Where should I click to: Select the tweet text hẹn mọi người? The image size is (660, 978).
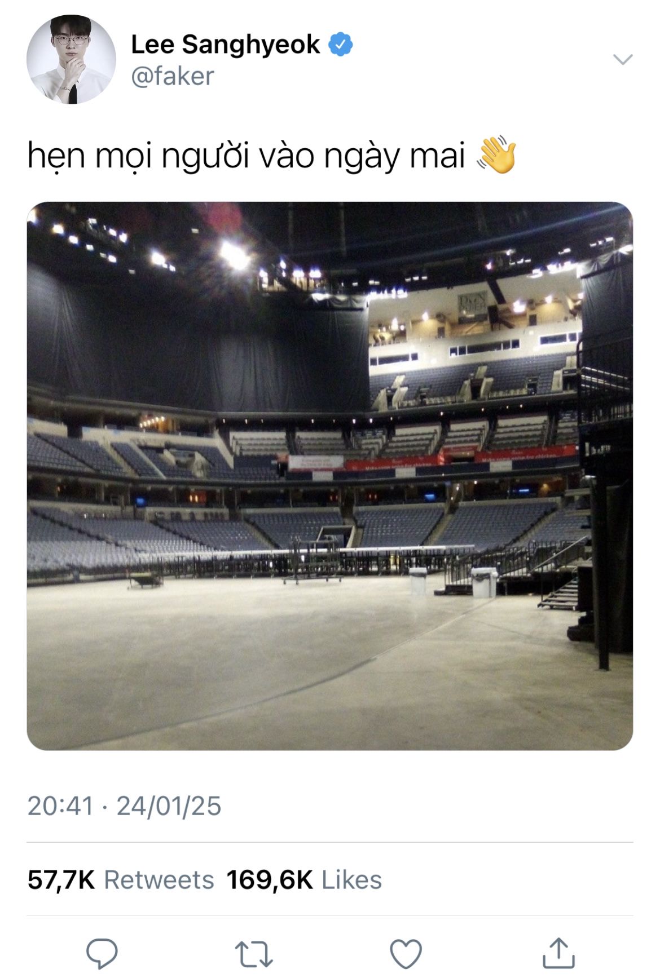pyautogui.click(x=138, y=156)
